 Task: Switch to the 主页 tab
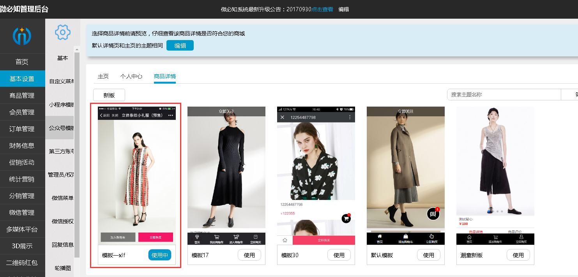103,76
